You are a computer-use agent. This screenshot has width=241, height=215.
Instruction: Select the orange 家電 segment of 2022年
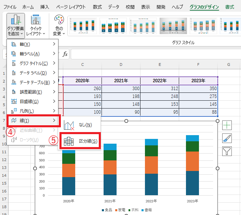point(151,165)
